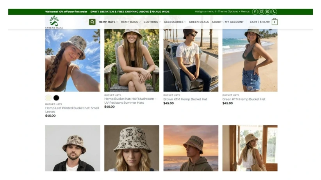
Task: Open Green Deals menu item
Action: (199, 22)
